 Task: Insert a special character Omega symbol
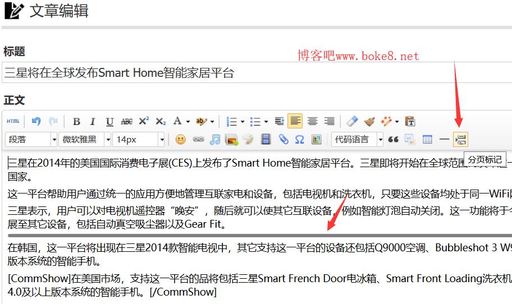pos(299,140)
